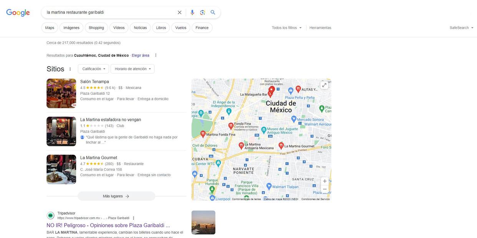The width and height of the screenshot is (477, 238).
Task: Switch to the Noticias tab
Action: 140,28
